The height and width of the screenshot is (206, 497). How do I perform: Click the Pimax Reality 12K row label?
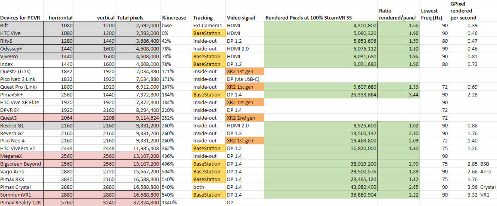click(x=22, y=203)
